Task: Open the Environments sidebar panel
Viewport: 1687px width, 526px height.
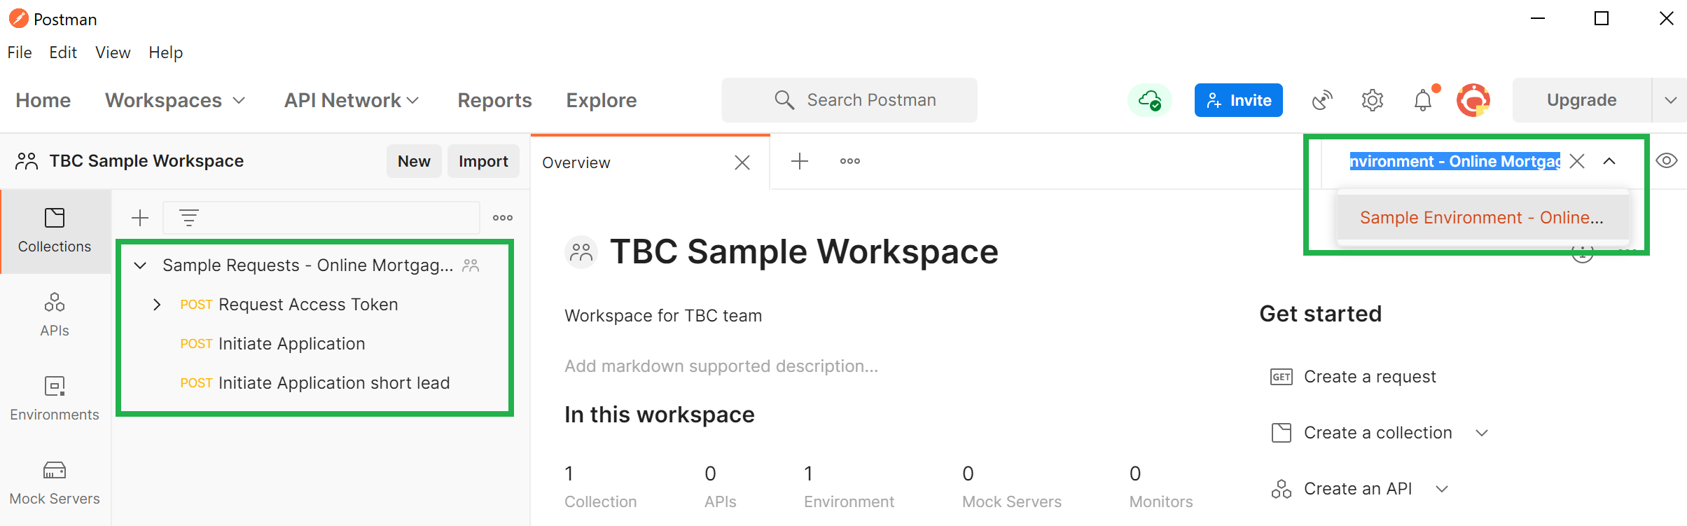Action: tap(55, 399)
